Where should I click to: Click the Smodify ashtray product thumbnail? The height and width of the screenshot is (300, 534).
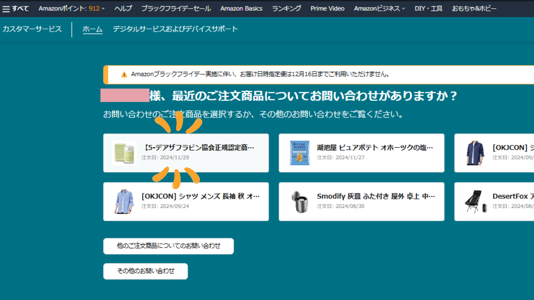pos(300,202)
